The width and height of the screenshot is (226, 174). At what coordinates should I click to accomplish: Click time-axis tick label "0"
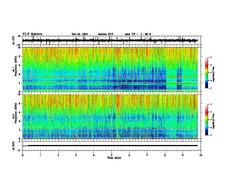click(x=23, y=155)
